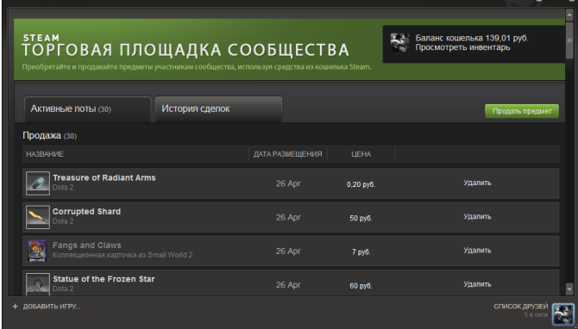
Task: Sort by ДАТА РАЗМЕЩЕНИЯ column header
Action: click(x=287, y=154)
